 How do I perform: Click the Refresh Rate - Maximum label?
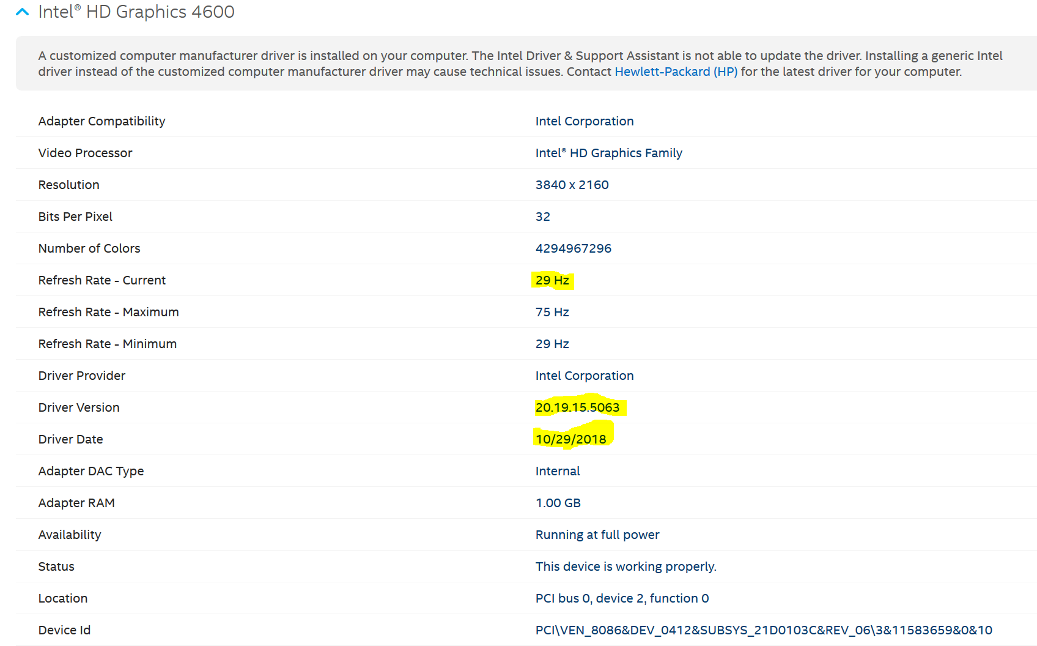(108, 312)
